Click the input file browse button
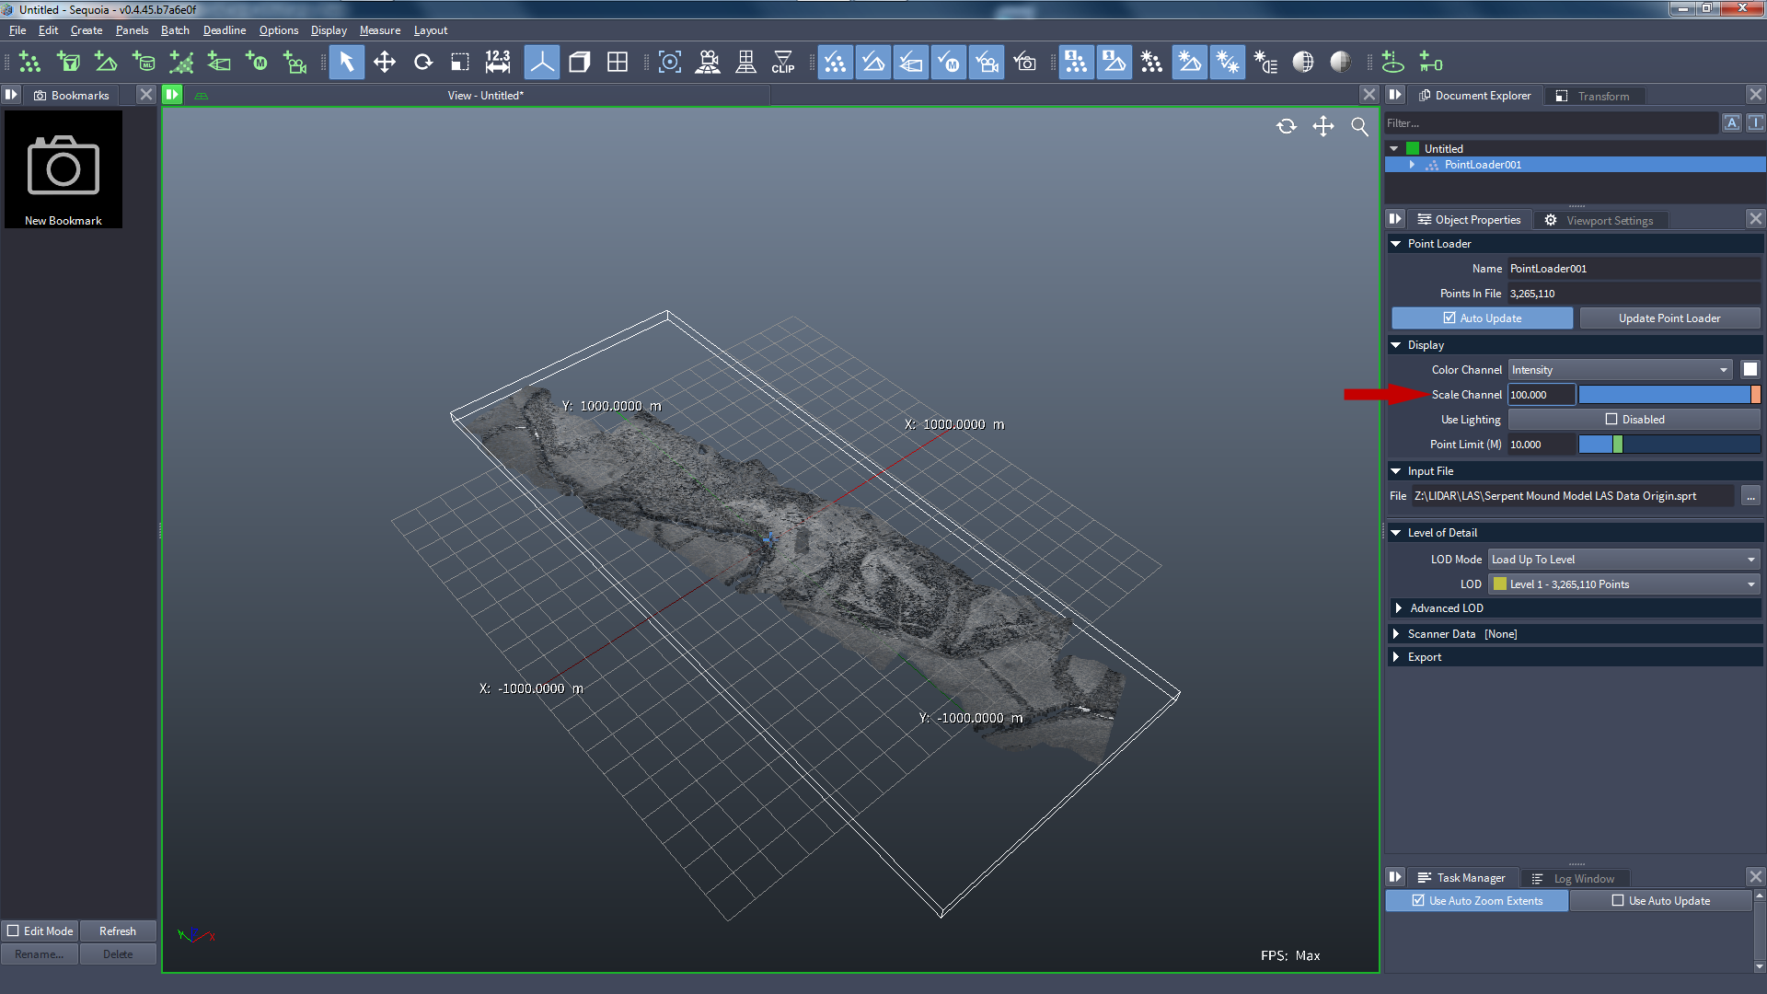 pyautogui.click(x=1750, y=495)
